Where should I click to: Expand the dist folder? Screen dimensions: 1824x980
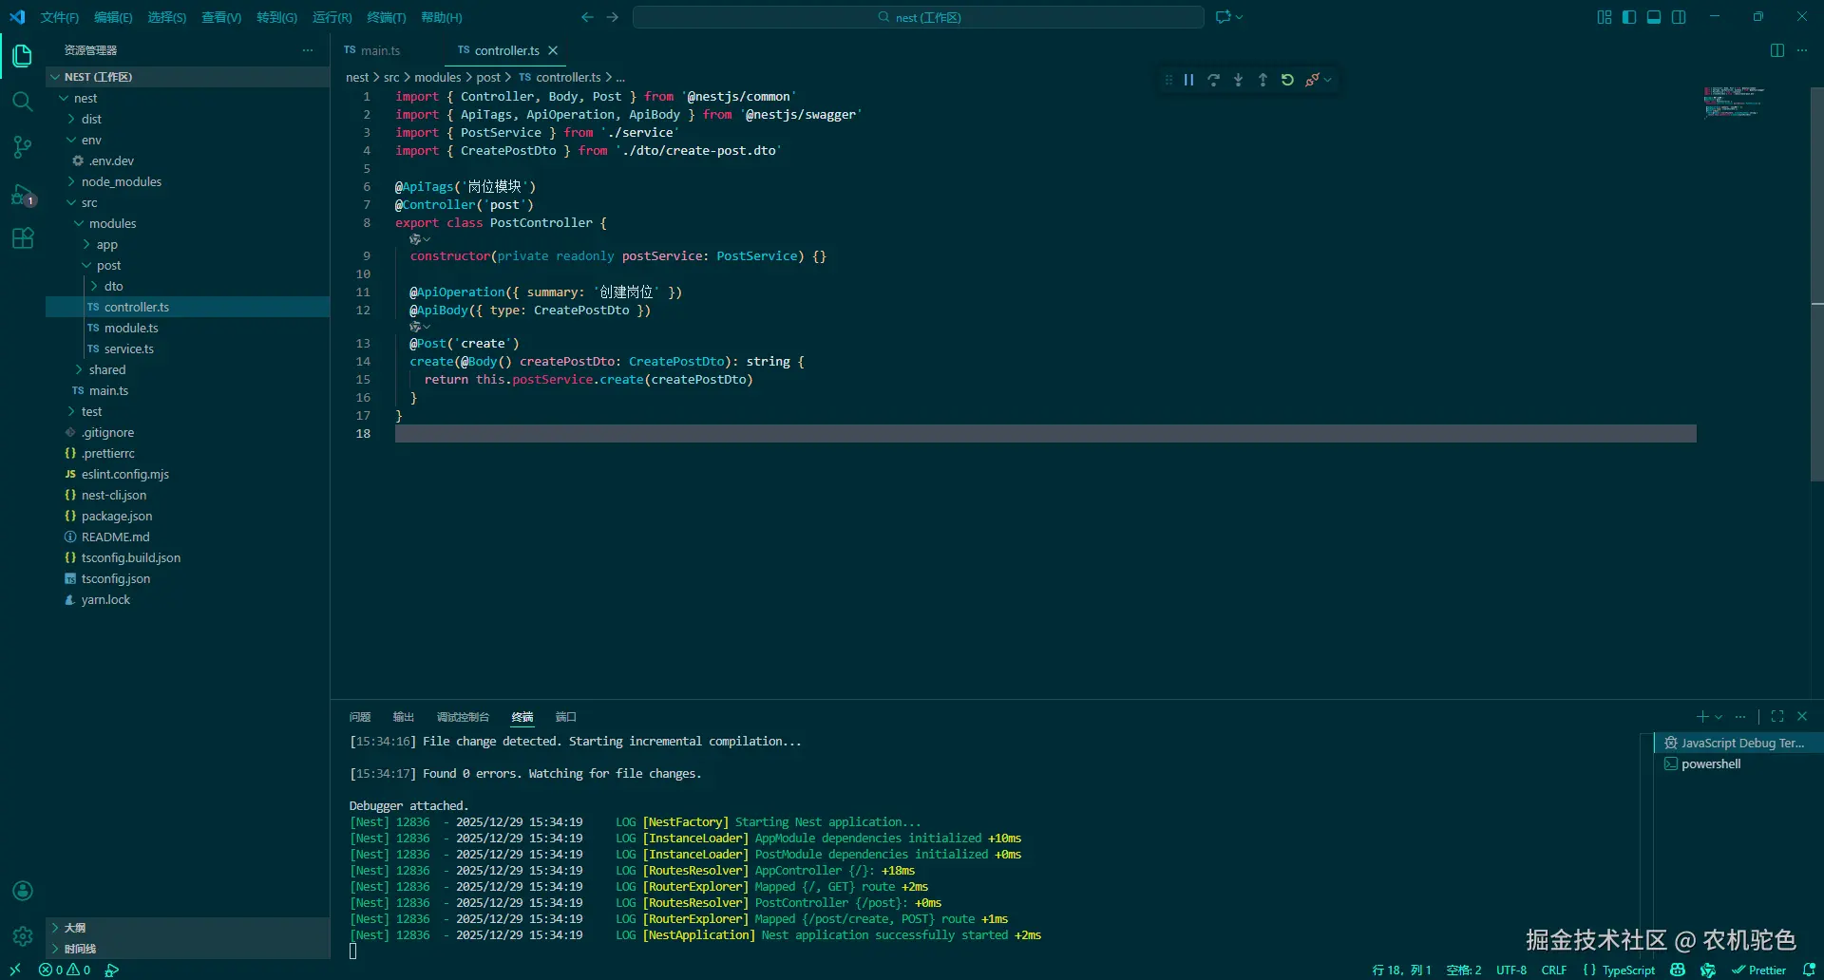pyautogui.click(x=91, y=120)
